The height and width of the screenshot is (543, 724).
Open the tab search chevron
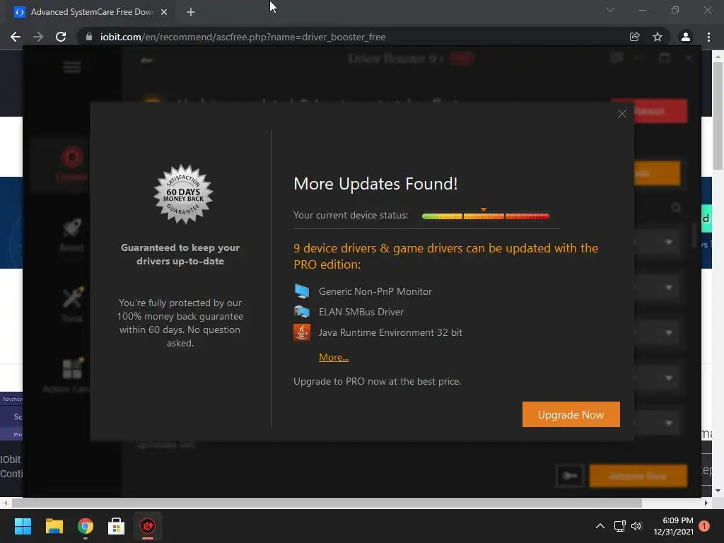[610, 10]
